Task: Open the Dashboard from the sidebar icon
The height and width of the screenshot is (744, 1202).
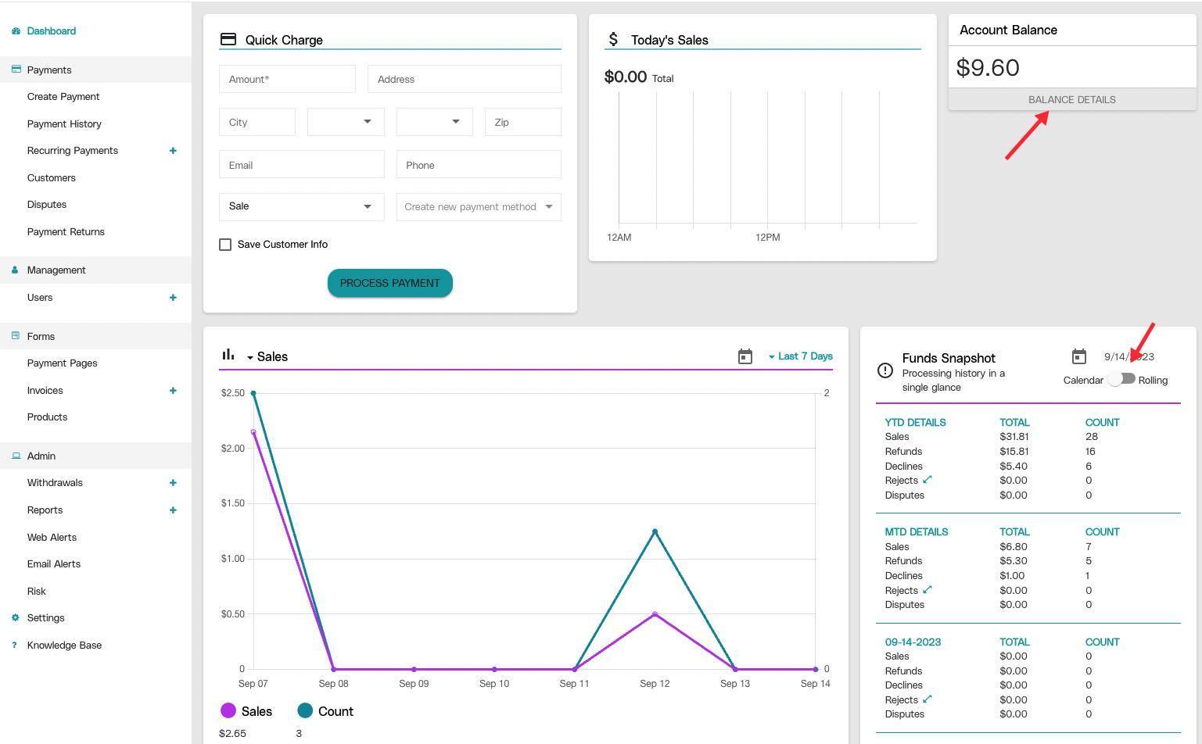Action: point(15,31)
